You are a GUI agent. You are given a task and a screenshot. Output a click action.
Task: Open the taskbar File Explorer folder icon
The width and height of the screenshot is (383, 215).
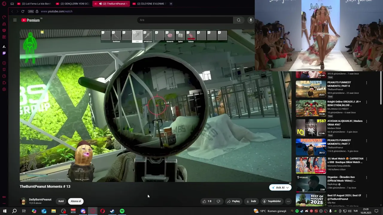pyautogui.click(x=54, y=211)
